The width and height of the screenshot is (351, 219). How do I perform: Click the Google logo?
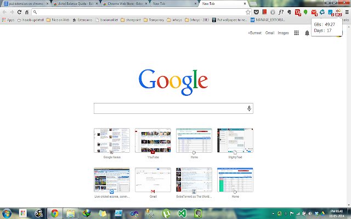point(173,82)
